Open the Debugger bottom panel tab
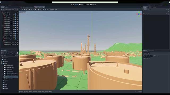The image size is (170, 95). tap(26, 92)
